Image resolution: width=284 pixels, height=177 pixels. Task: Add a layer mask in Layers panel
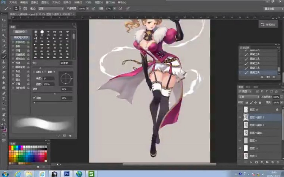point(256,162)
